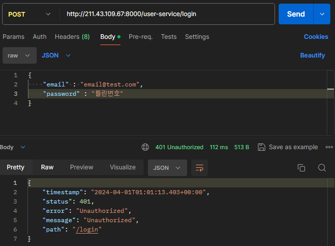
Task: Select the Raw response view tab
Action: [47, 167]
